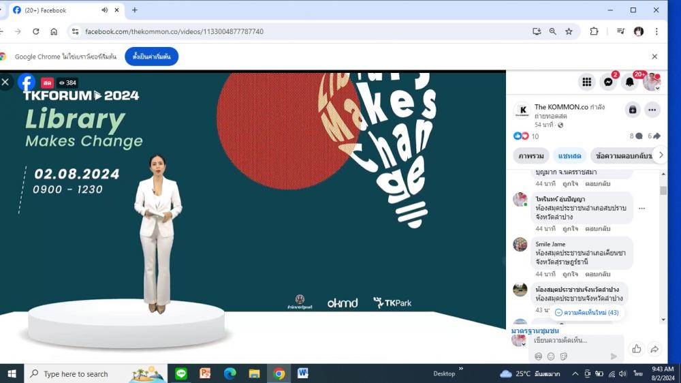This screenshot has height=383, width=681.
Task: Close the Facebook browser tab
Action: pyautogui.click(x=116, y=10)
